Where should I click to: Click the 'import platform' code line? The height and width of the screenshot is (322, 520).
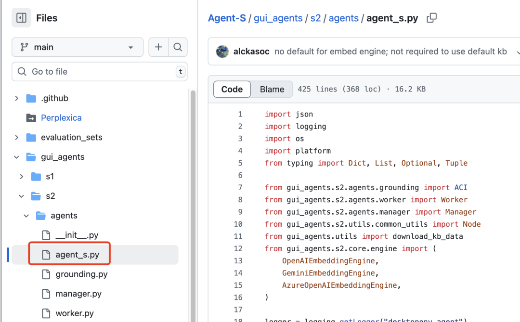[x=298, y=151]
